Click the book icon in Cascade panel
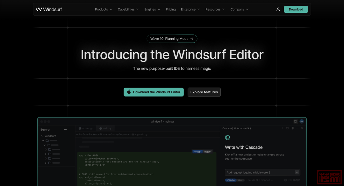Viewport: 344px width, 186px height. 292,128
